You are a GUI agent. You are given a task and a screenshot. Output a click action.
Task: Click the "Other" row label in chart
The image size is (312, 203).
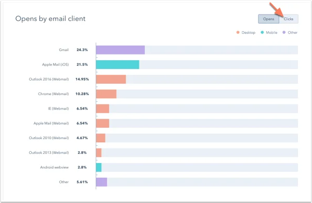(x=63, y=182)
